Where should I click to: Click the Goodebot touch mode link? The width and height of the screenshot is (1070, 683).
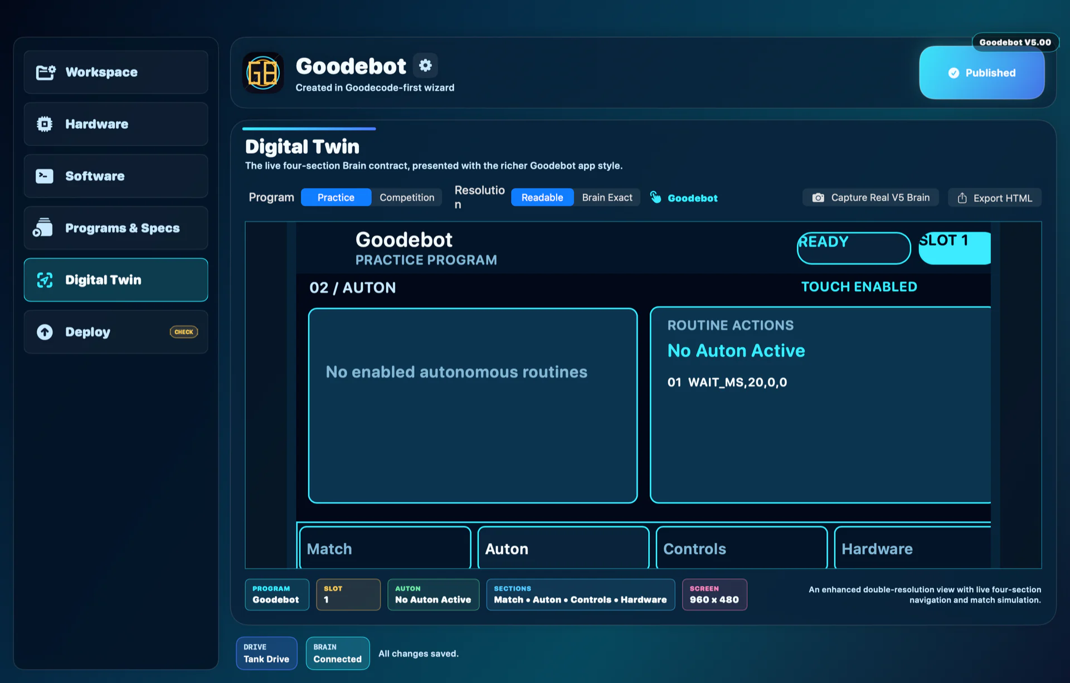click(x=684, y=198)
